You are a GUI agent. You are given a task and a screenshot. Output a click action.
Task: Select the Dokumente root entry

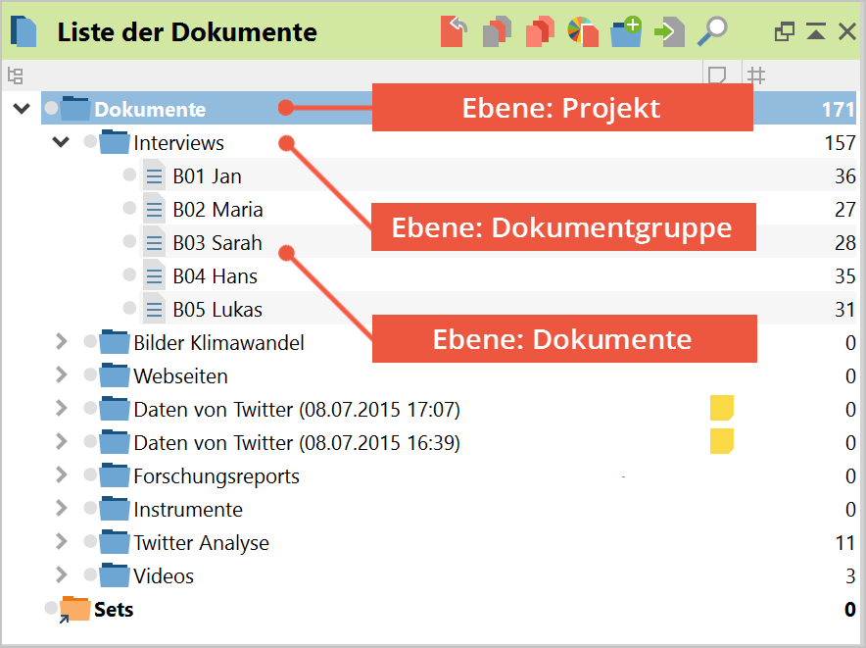point(150,110)
